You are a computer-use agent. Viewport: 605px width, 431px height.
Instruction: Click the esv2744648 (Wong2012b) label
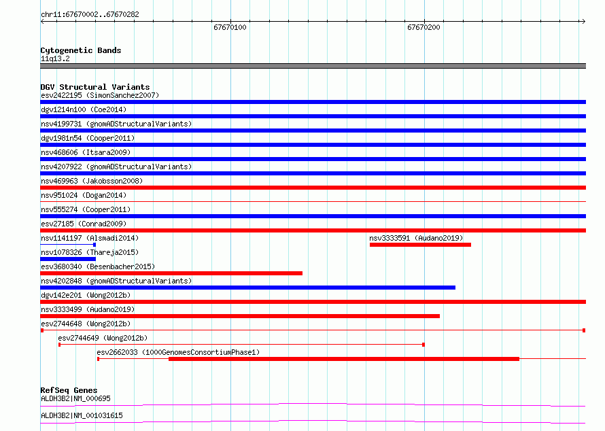coord(86,324)
